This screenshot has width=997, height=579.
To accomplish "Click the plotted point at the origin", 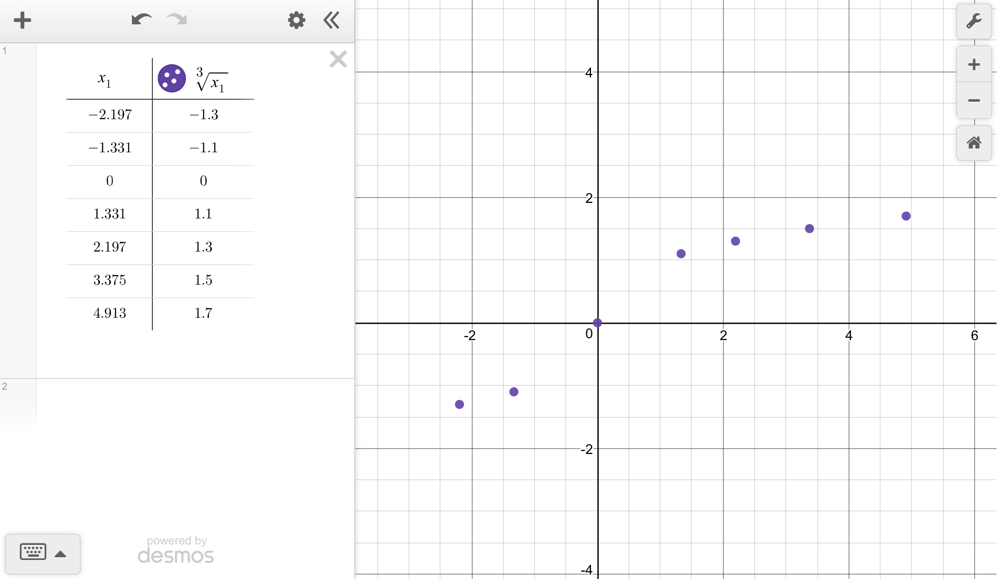I will point(597,323).
